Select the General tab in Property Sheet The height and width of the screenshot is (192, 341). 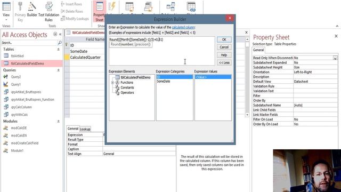coord(258,50)
